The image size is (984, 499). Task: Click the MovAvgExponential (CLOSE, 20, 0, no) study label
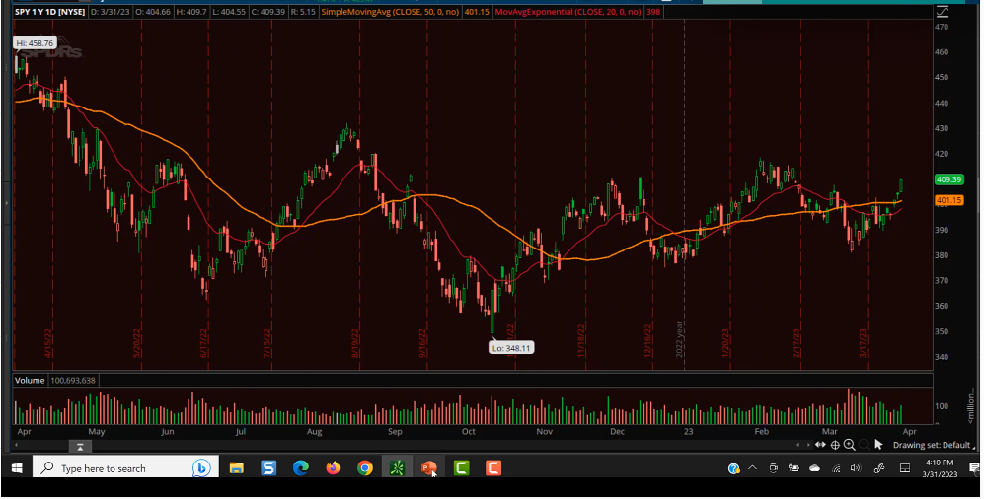(568, 12)
